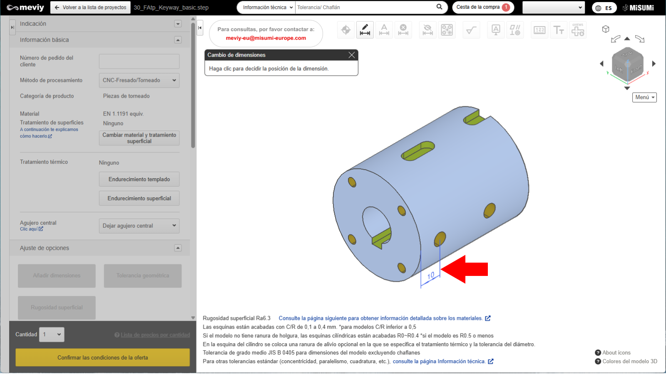This screenshot has width=666, height=374.
Task: Select the edit dimension pencil tool
Action: 365,30
